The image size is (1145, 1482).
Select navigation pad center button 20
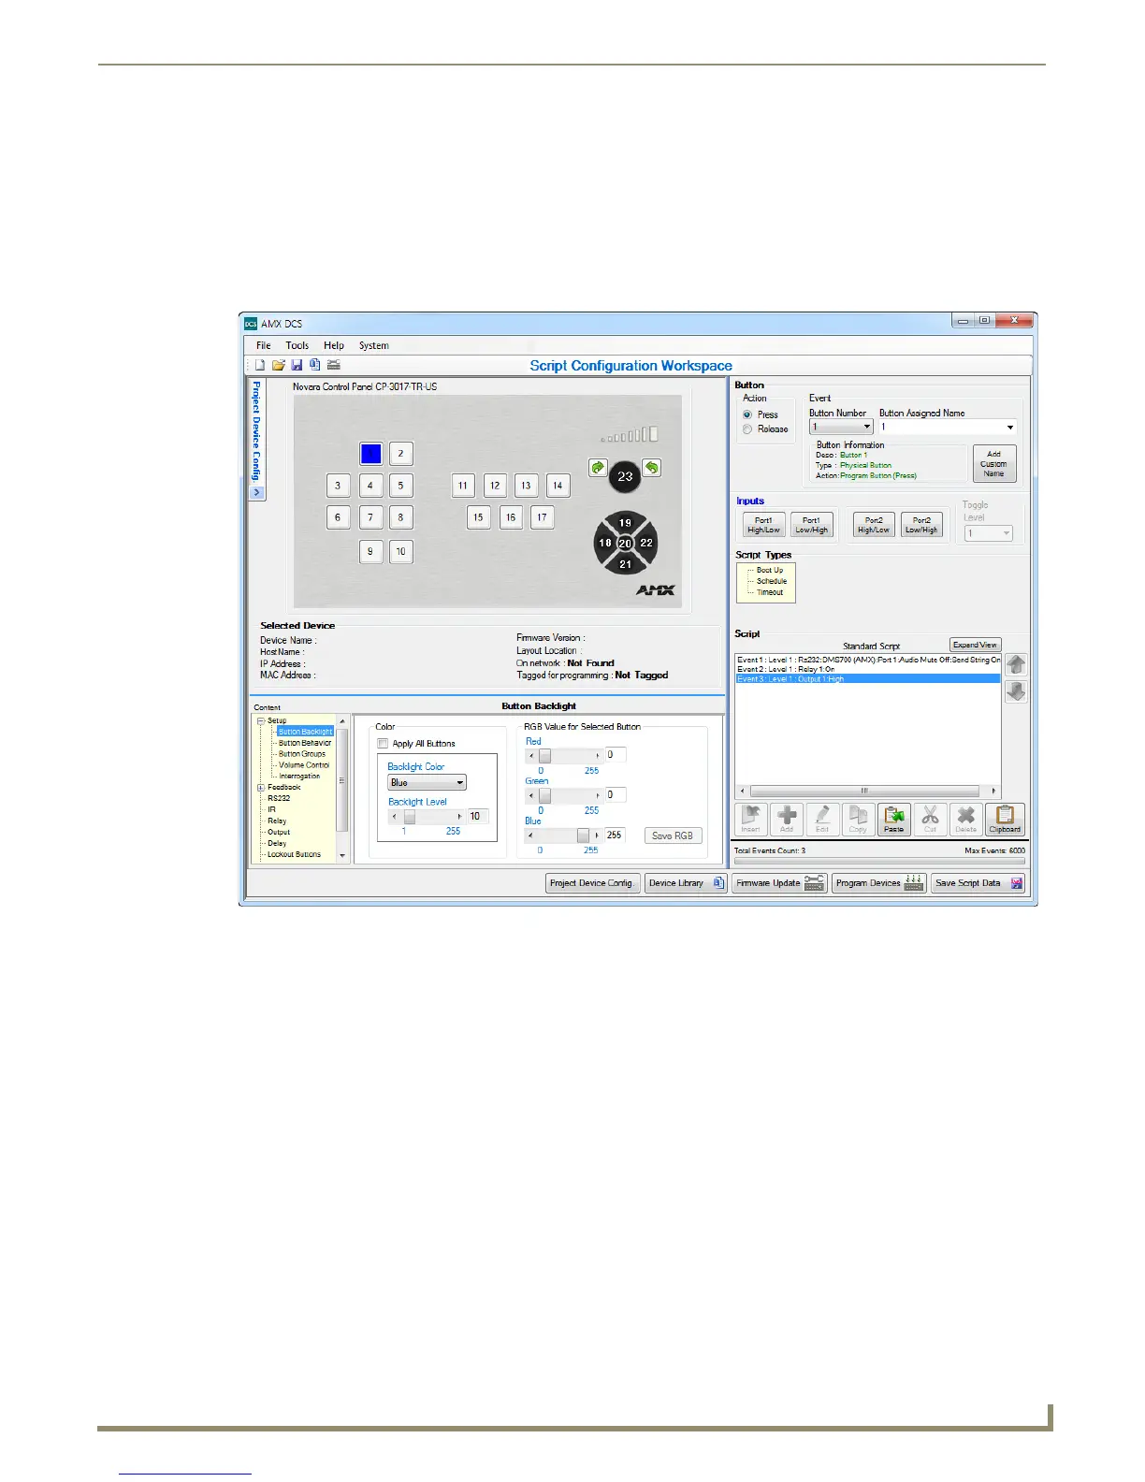[x=626, y=543]
